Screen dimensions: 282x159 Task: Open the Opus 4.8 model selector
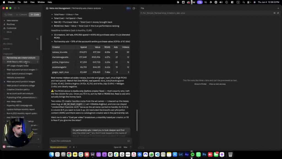117,147
